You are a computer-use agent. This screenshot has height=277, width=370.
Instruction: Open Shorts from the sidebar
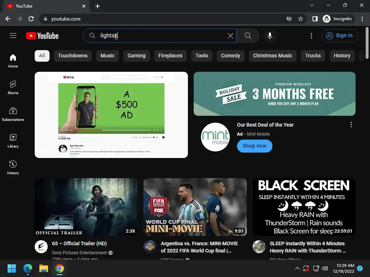13,87
